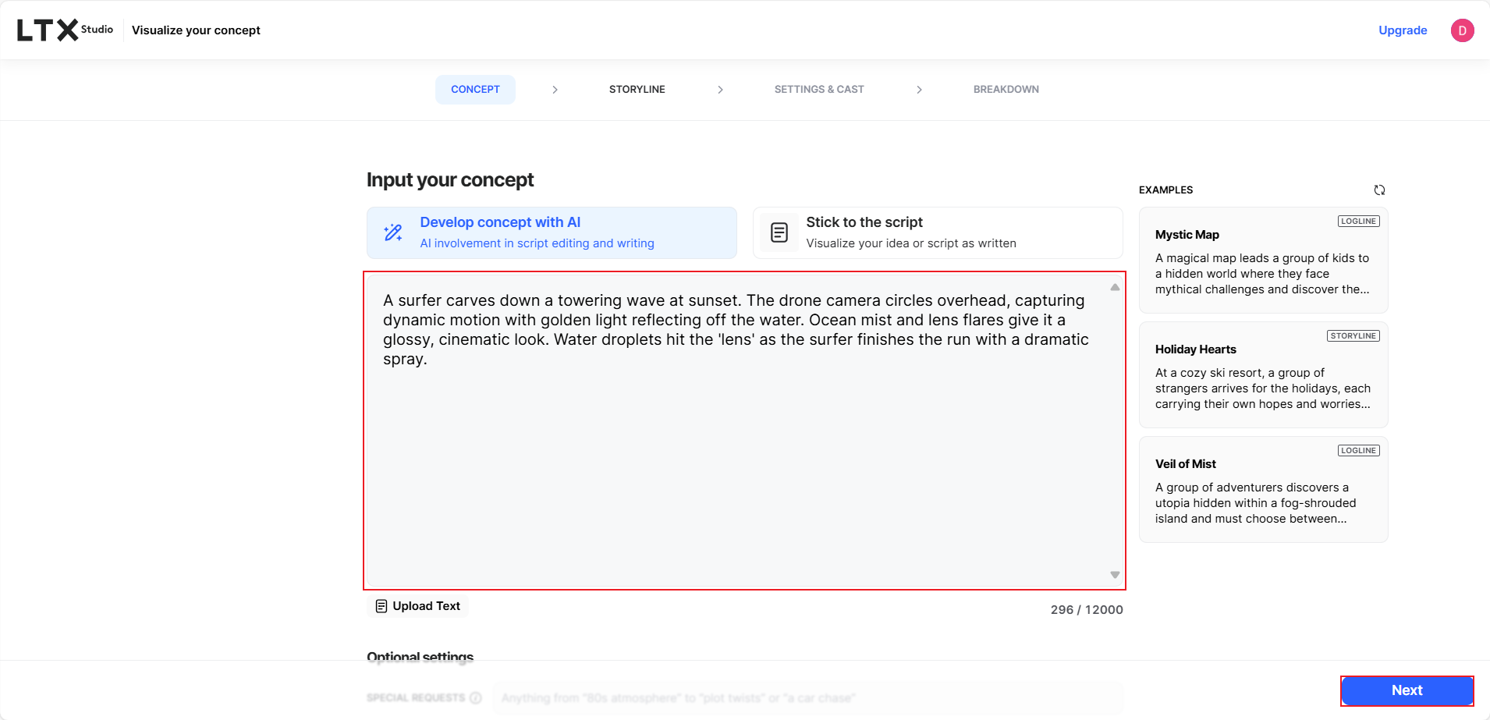Select Develop concept with AI option

552,232
